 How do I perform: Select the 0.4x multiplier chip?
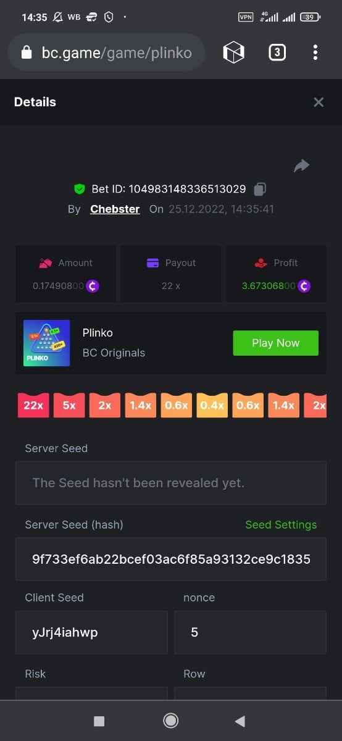pos(212,405)
